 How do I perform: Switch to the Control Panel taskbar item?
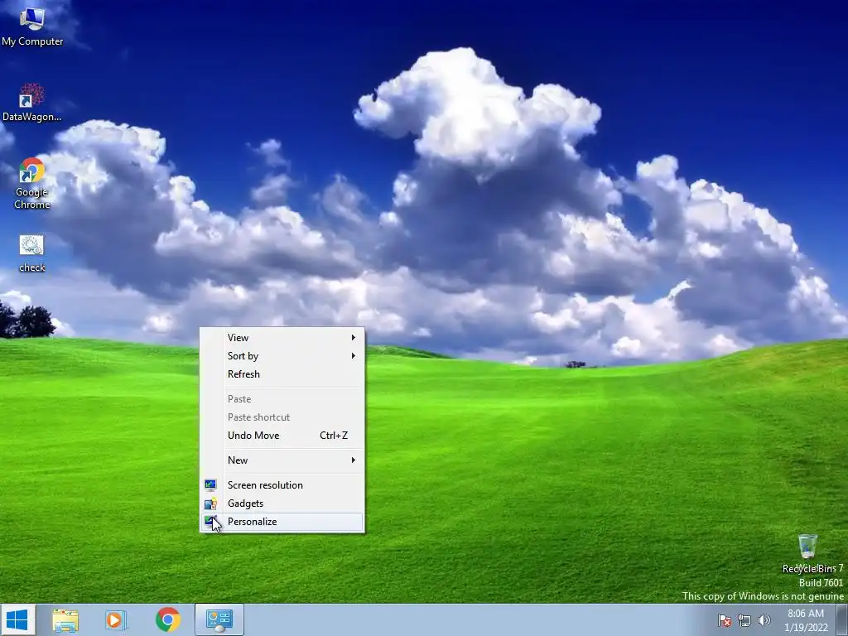coord(219,619)
